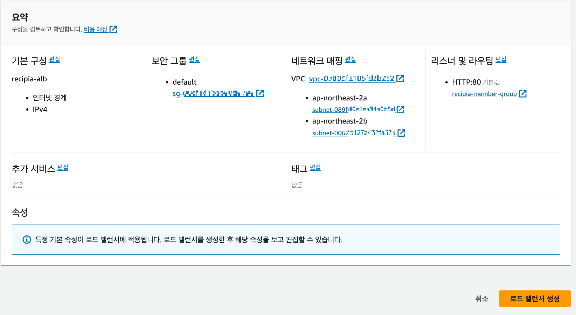Viewport: 576px width, 315px height.
Task: Click 없음 under 태그
Action: [x=297, y=185]
